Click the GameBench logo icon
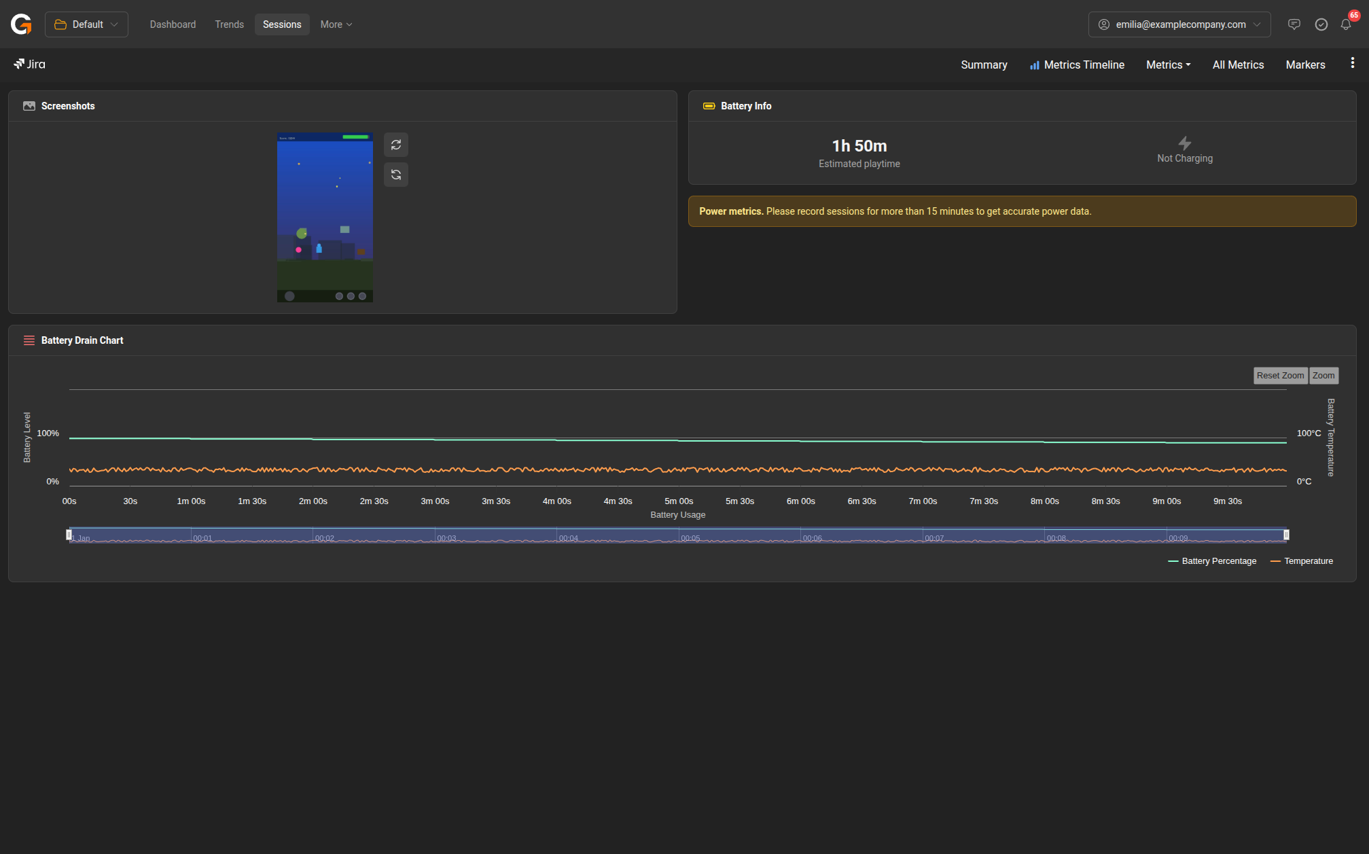 pyautogui.click(x=21, y=24)
